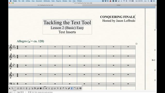Go to first page button

(x=21, y=92)
